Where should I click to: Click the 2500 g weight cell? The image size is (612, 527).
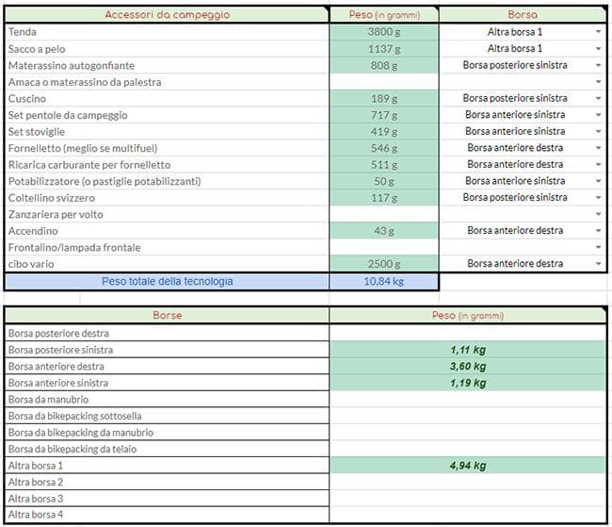(384, 264)
